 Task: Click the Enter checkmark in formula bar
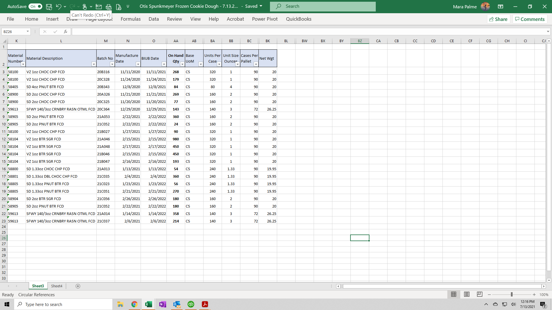[x=55, y=32]
